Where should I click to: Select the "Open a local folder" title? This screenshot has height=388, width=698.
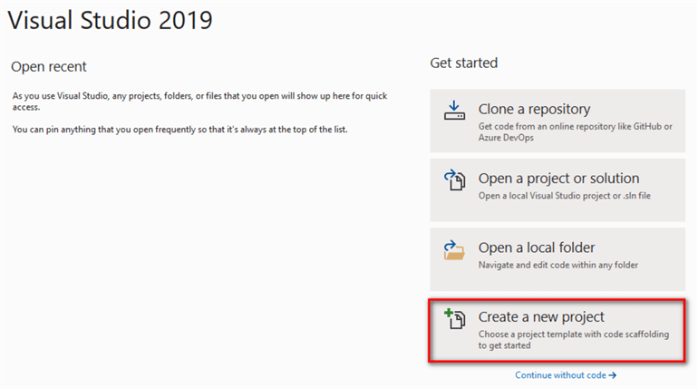[536, 247]
